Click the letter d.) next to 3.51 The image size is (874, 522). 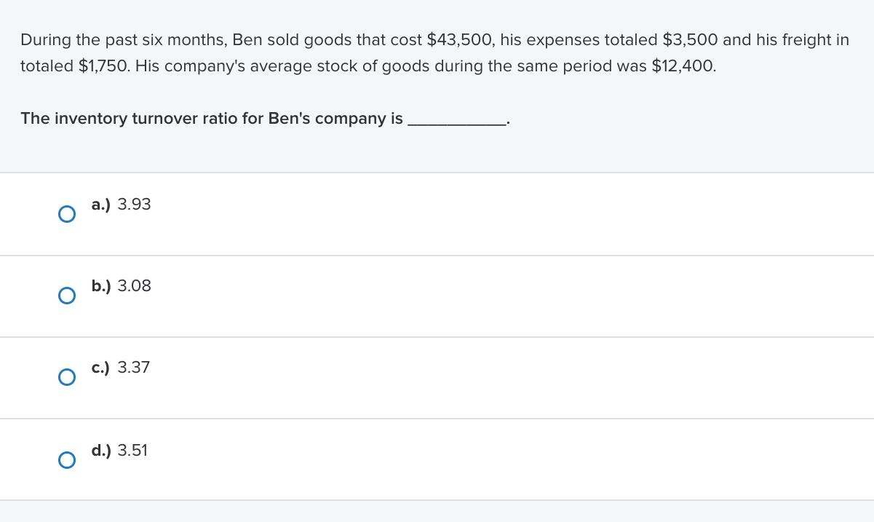101,451
